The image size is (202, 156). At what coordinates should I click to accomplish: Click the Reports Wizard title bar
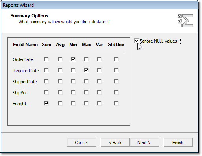100,5
